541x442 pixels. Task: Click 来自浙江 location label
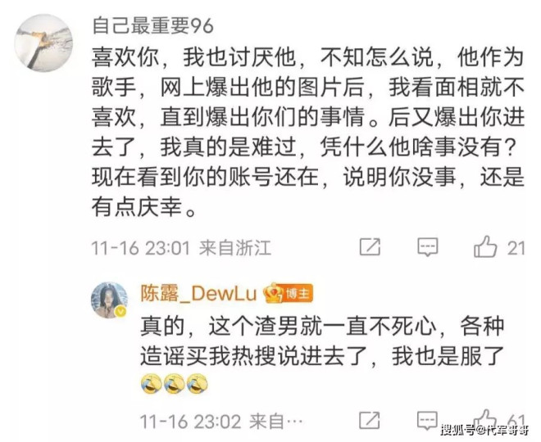tap(235, 248)
